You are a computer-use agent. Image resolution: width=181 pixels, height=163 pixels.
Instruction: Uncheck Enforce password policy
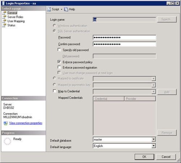[x=59, y=62]
